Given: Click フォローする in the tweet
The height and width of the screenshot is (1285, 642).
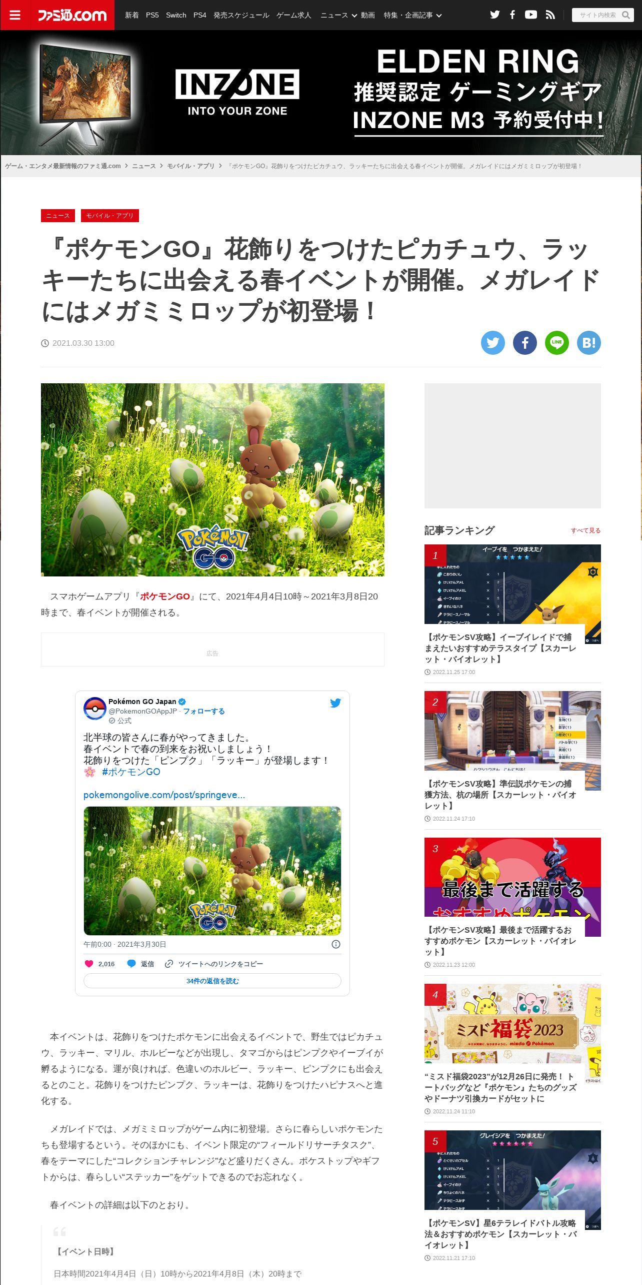Looking at the screenshot, I should coord(203,711).
